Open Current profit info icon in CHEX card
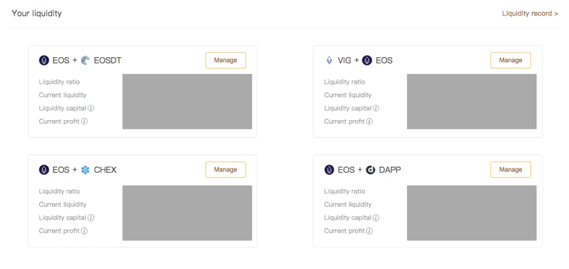The image size is (569, 269). 84,231
